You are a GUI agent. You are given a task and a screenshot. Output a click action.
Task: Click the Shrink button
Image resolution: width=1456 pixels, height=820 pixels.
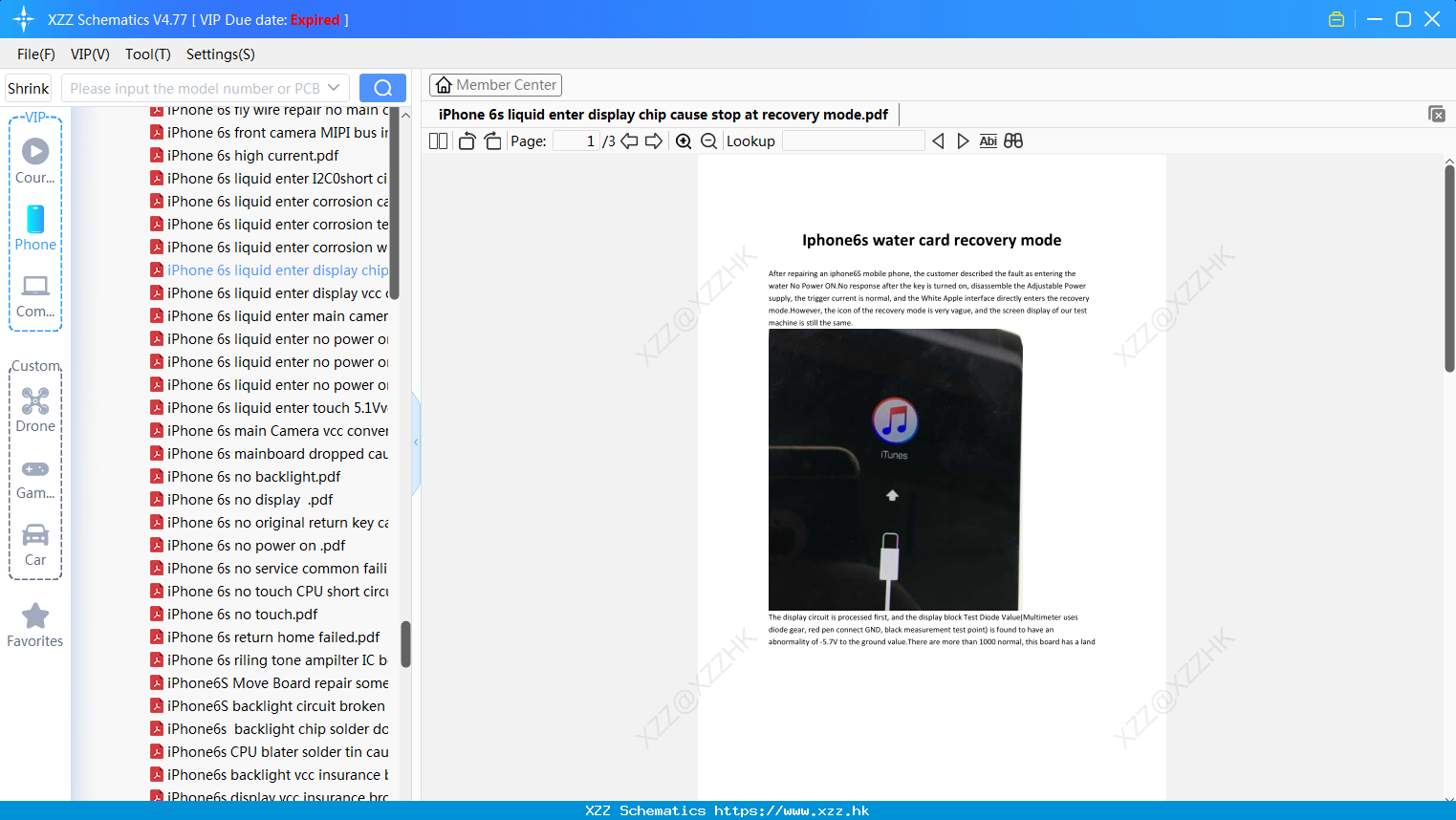coord(29,88)
